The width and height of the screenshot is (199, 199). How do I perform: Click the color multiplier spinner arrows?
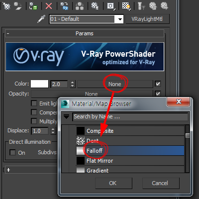[x=72, y=84]
